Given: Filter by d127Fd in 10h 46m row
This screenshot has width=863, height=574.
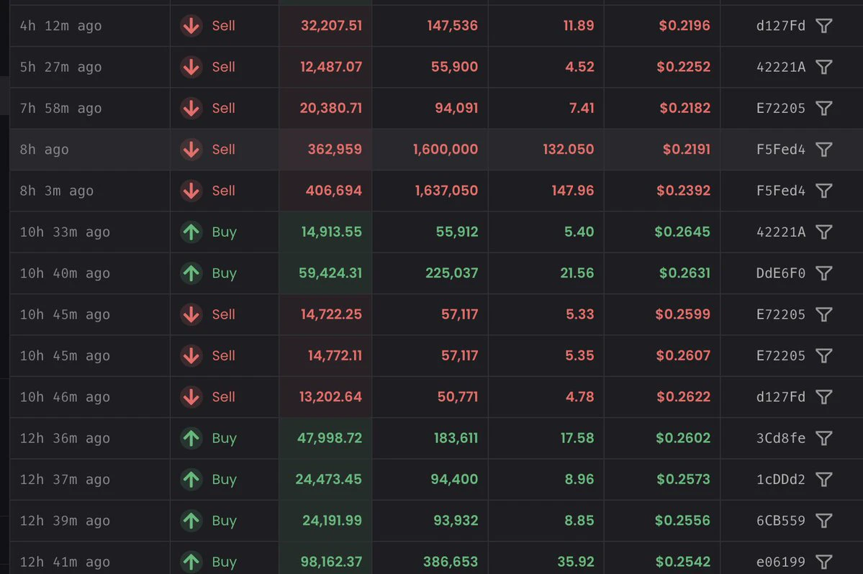Looking at the screenshot, I should point(823,397).
